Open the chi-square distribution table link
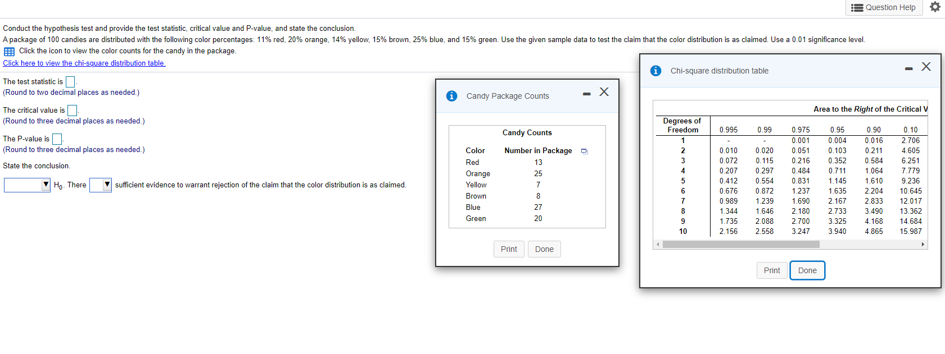This screenshot has height=354, width=945. 84,63
